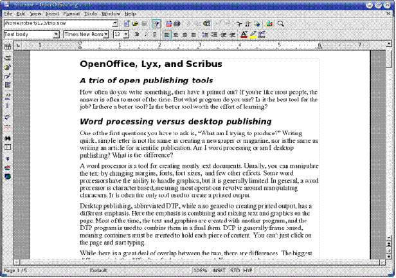
Task: Toggle the Edit File mode icon
Action: coord(156,24)
